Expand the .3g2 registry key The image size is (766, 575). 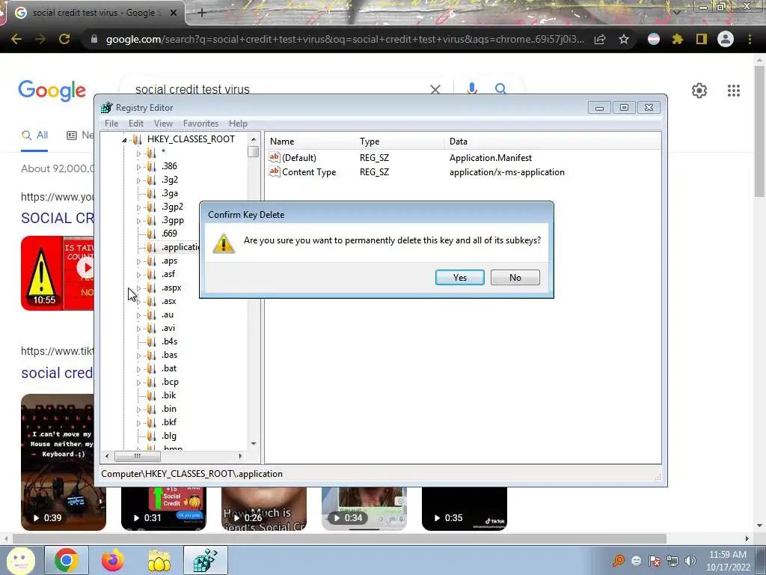click(x=138, y=180)
